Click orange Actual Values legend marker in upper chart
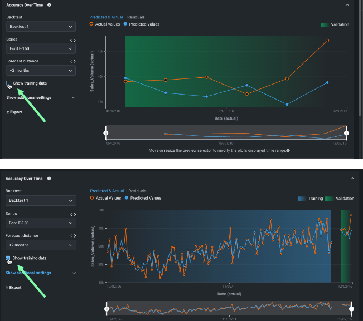 [x=92, y=24]
